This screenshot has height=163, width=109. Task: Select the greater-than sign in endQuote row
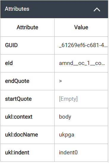[x=60, y=81]
